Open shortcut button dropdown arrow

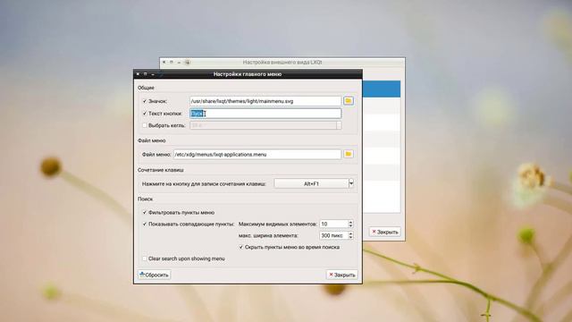click(351, 183)
